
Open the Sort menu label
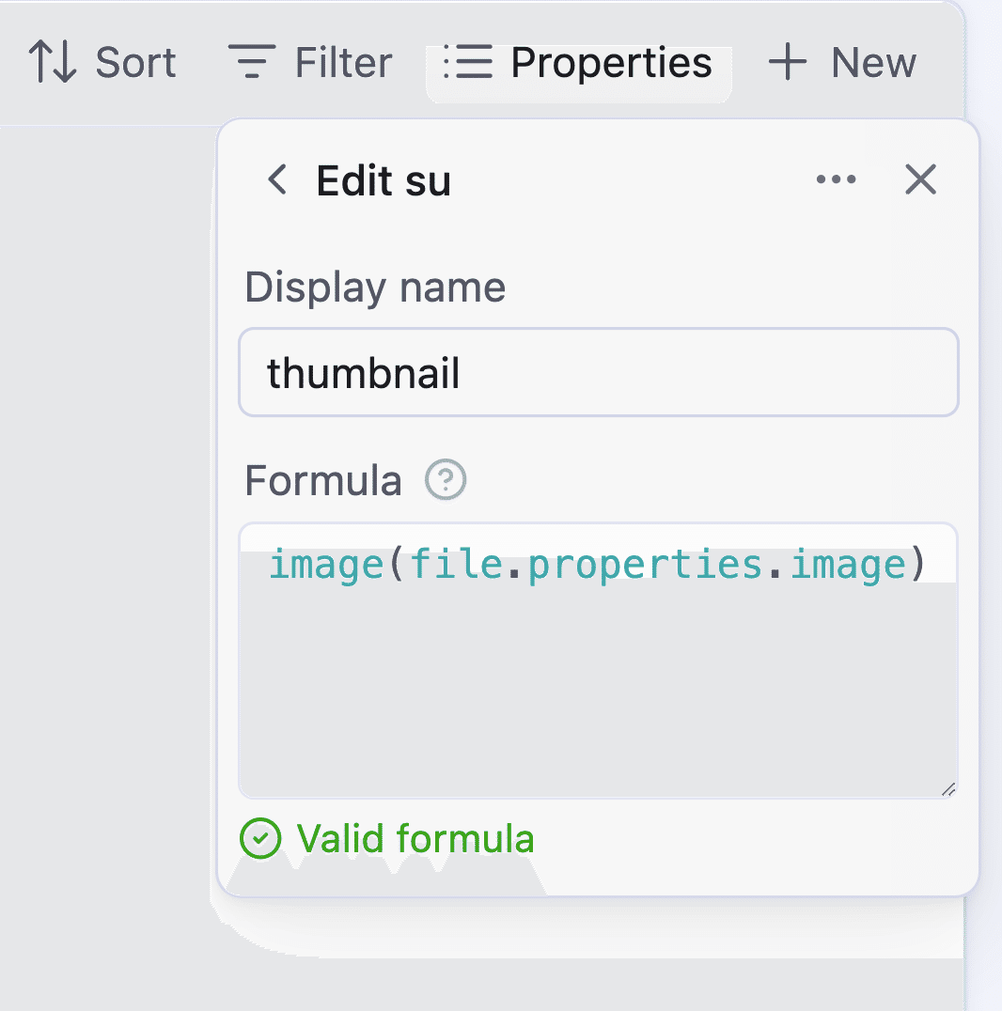(135, 63)
